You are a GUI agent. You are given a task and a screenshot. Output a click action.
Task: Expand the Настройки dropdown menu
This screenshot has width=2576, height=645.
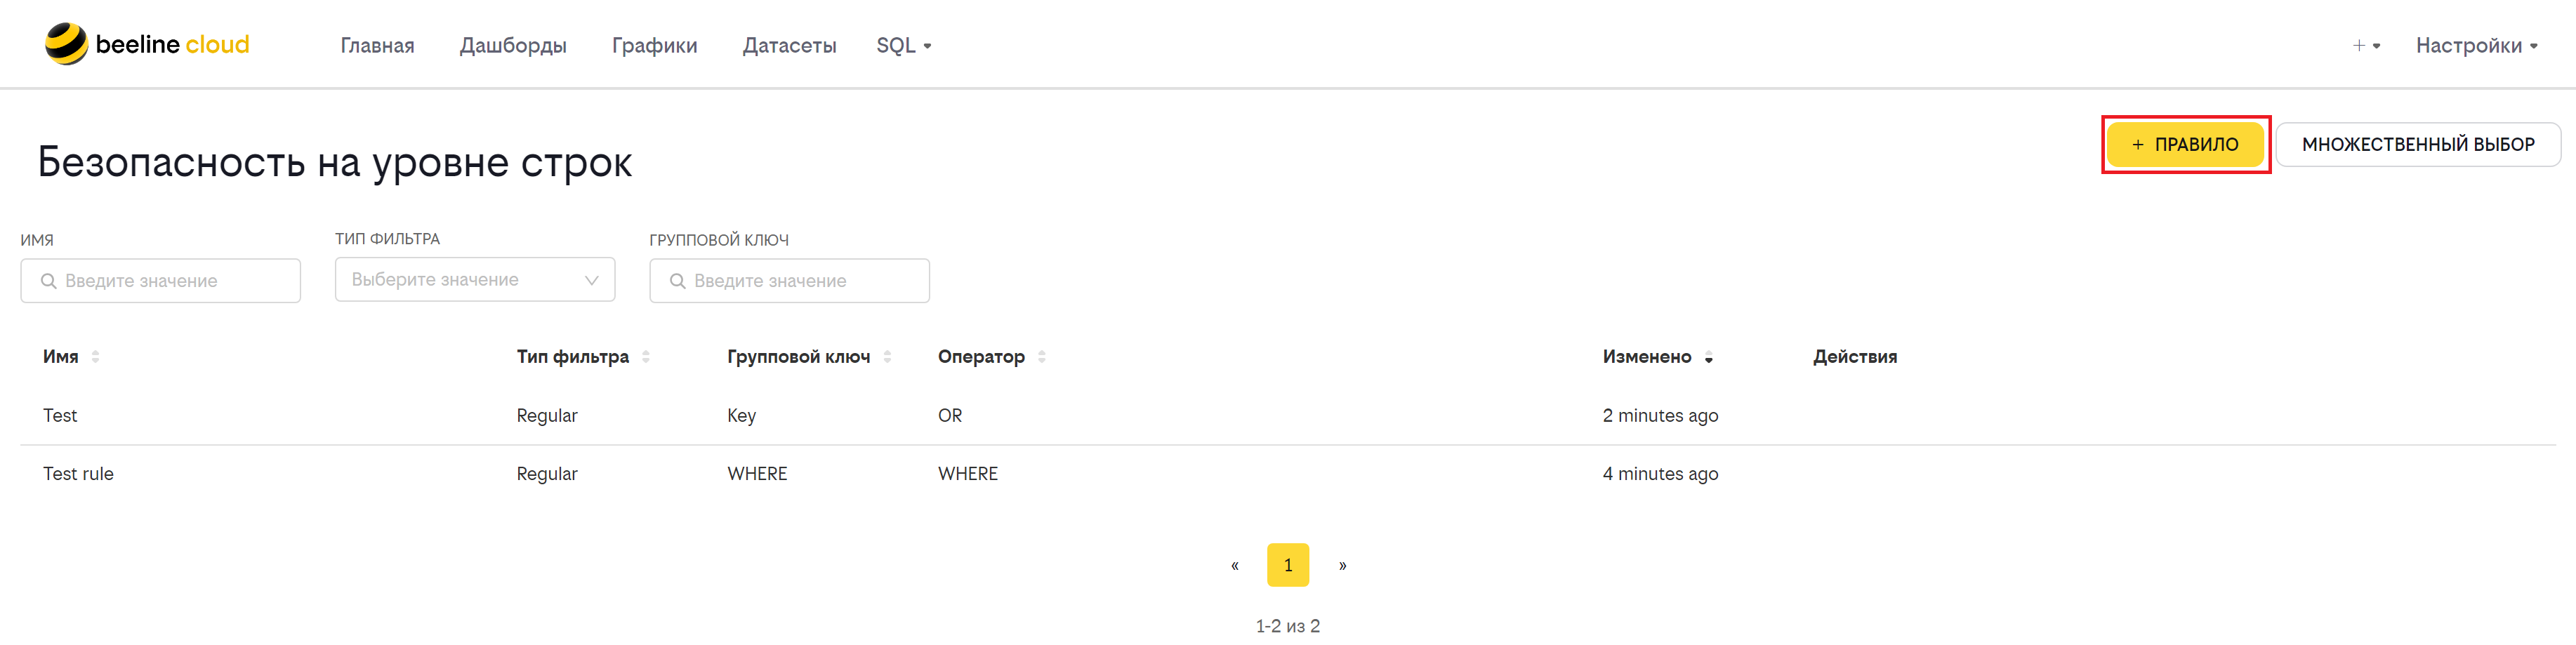point(2476,45)
